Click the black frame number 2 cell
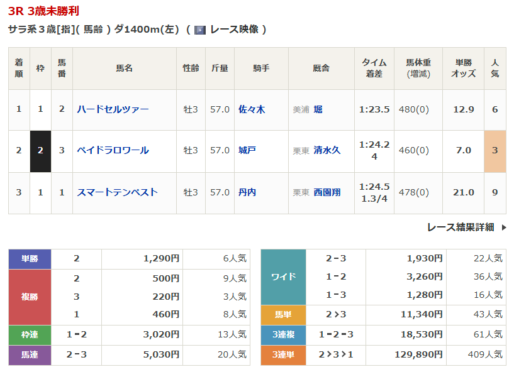The width and height of the screenshot is (514, 372). point(40,151)
